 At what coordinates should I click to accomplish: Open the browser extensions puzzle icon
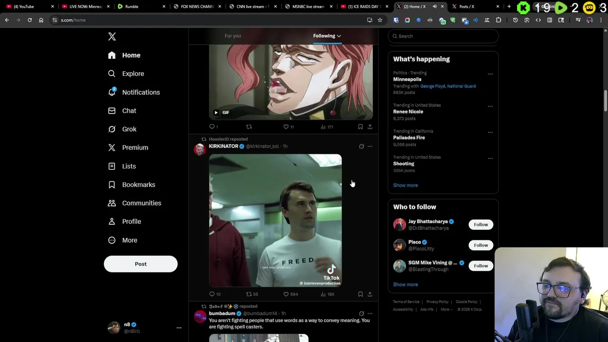click(498, 20)
